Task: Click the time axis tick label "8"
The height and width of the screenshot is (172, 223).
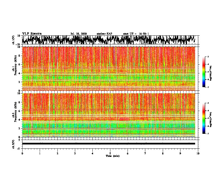Action: coord(163,153)
